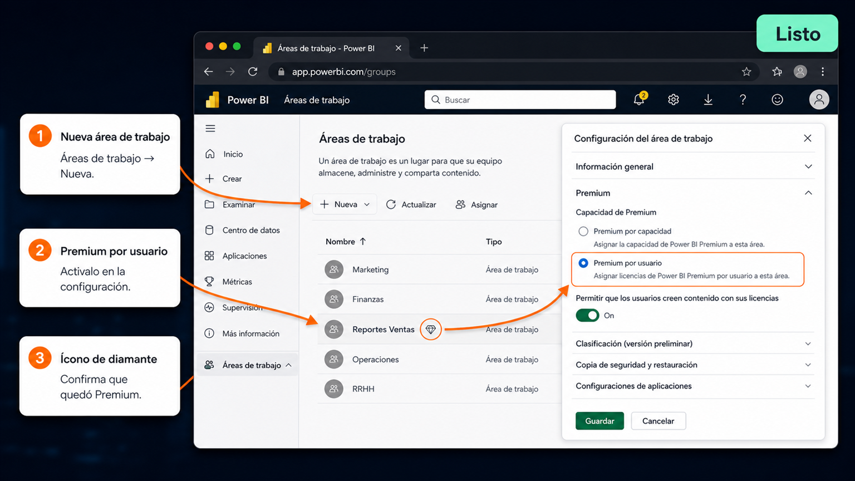Image resolution: width=855 pixels, height=481 pixels.
Task: Click the Cancelar button
Action: click(658, 421)
